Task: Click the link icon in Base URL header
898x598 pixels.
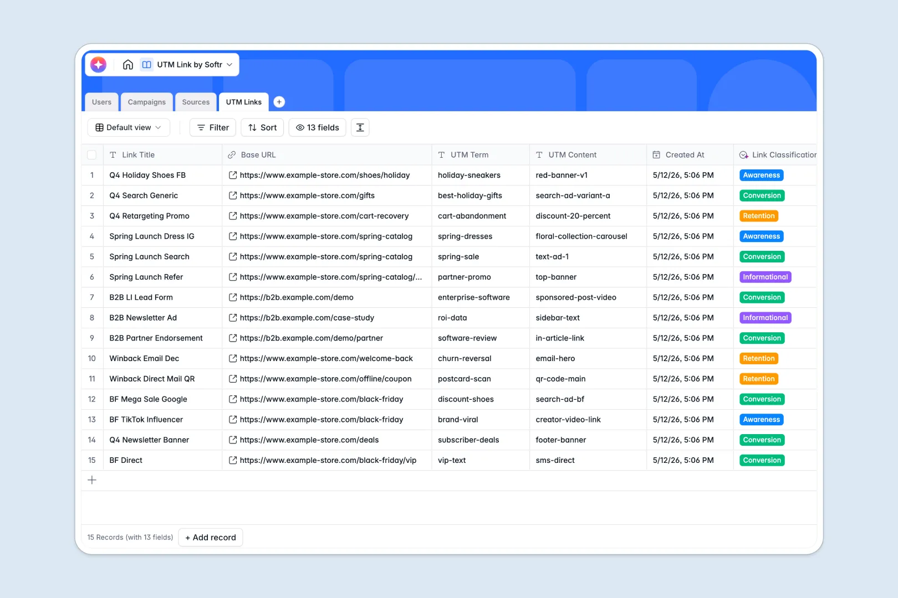Action: coord(232,155)
